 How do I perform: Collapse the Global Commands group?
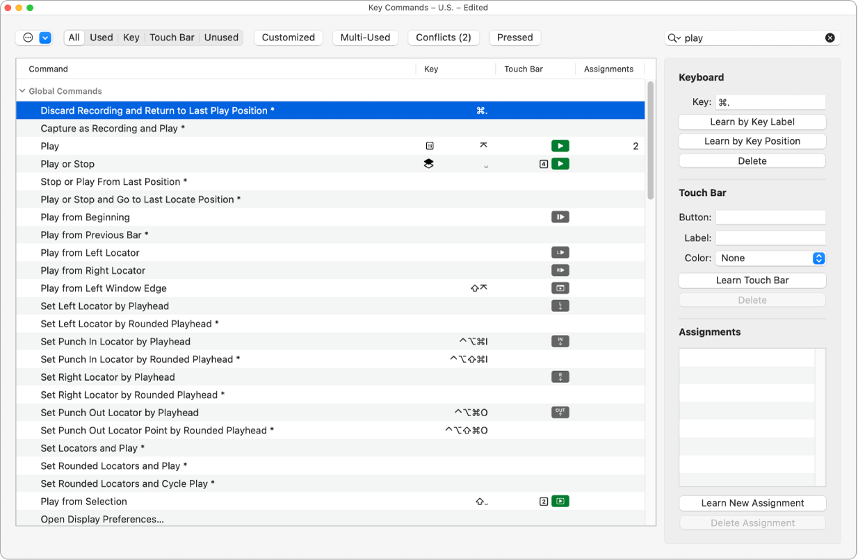click(22, 91)
